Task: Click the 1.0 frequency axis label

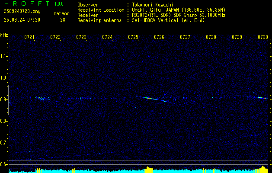Action: coord(3,78)
